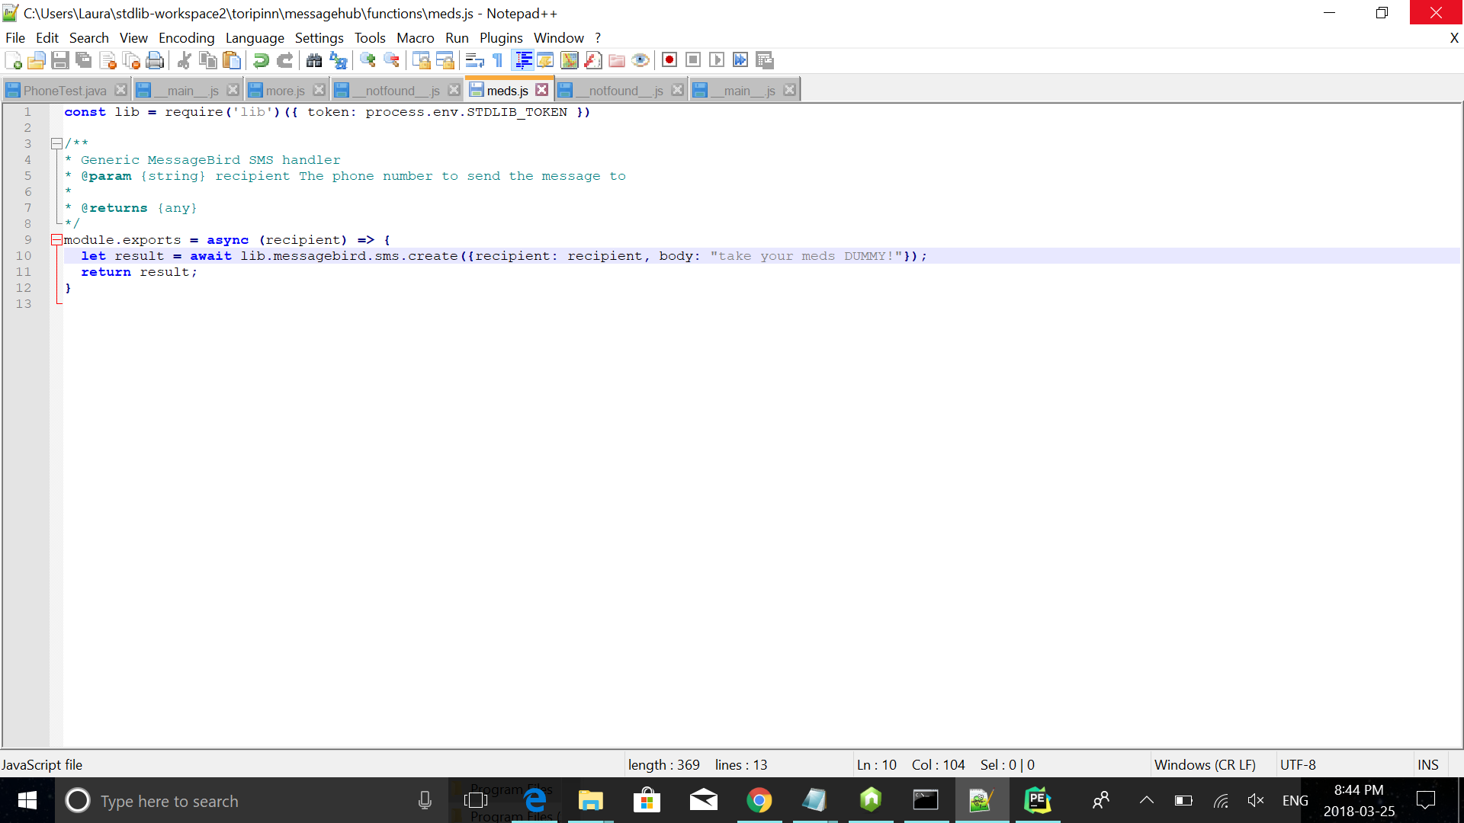
Task: Click the Undo arrow icon
Action: (x=261, y=60)
